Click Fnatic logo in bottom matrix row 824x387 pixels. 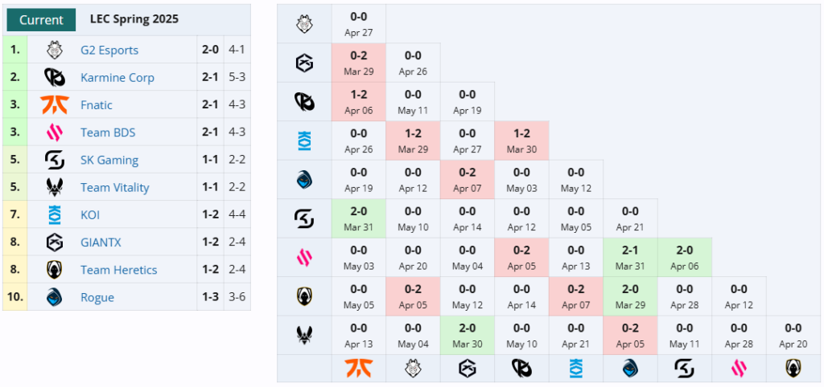(x=358, y=369)
